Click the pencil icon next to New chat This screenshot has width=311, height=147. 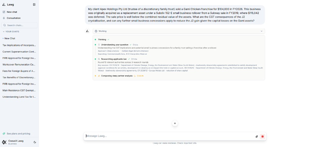click(4, 12)
